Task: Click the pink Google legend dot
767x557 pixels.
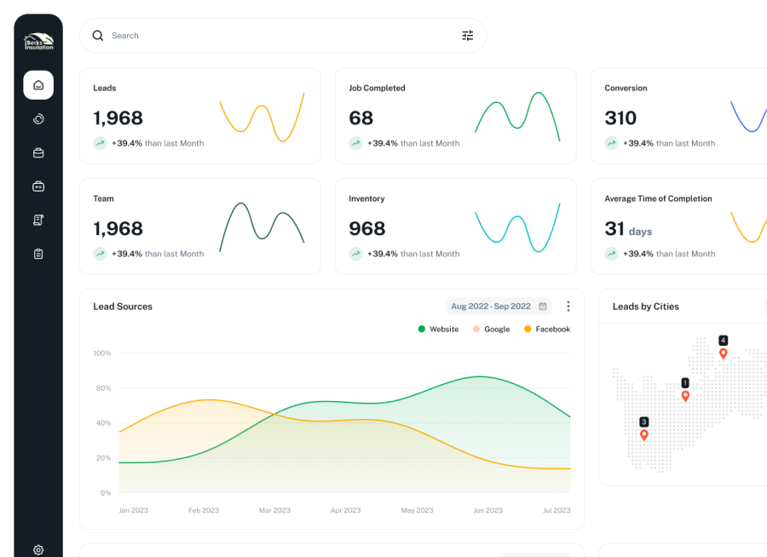Action: coord(476,329)
